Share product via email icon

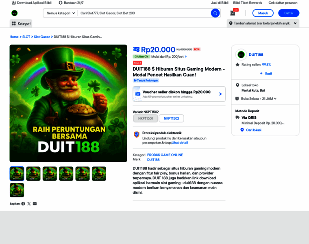[35, 204]
